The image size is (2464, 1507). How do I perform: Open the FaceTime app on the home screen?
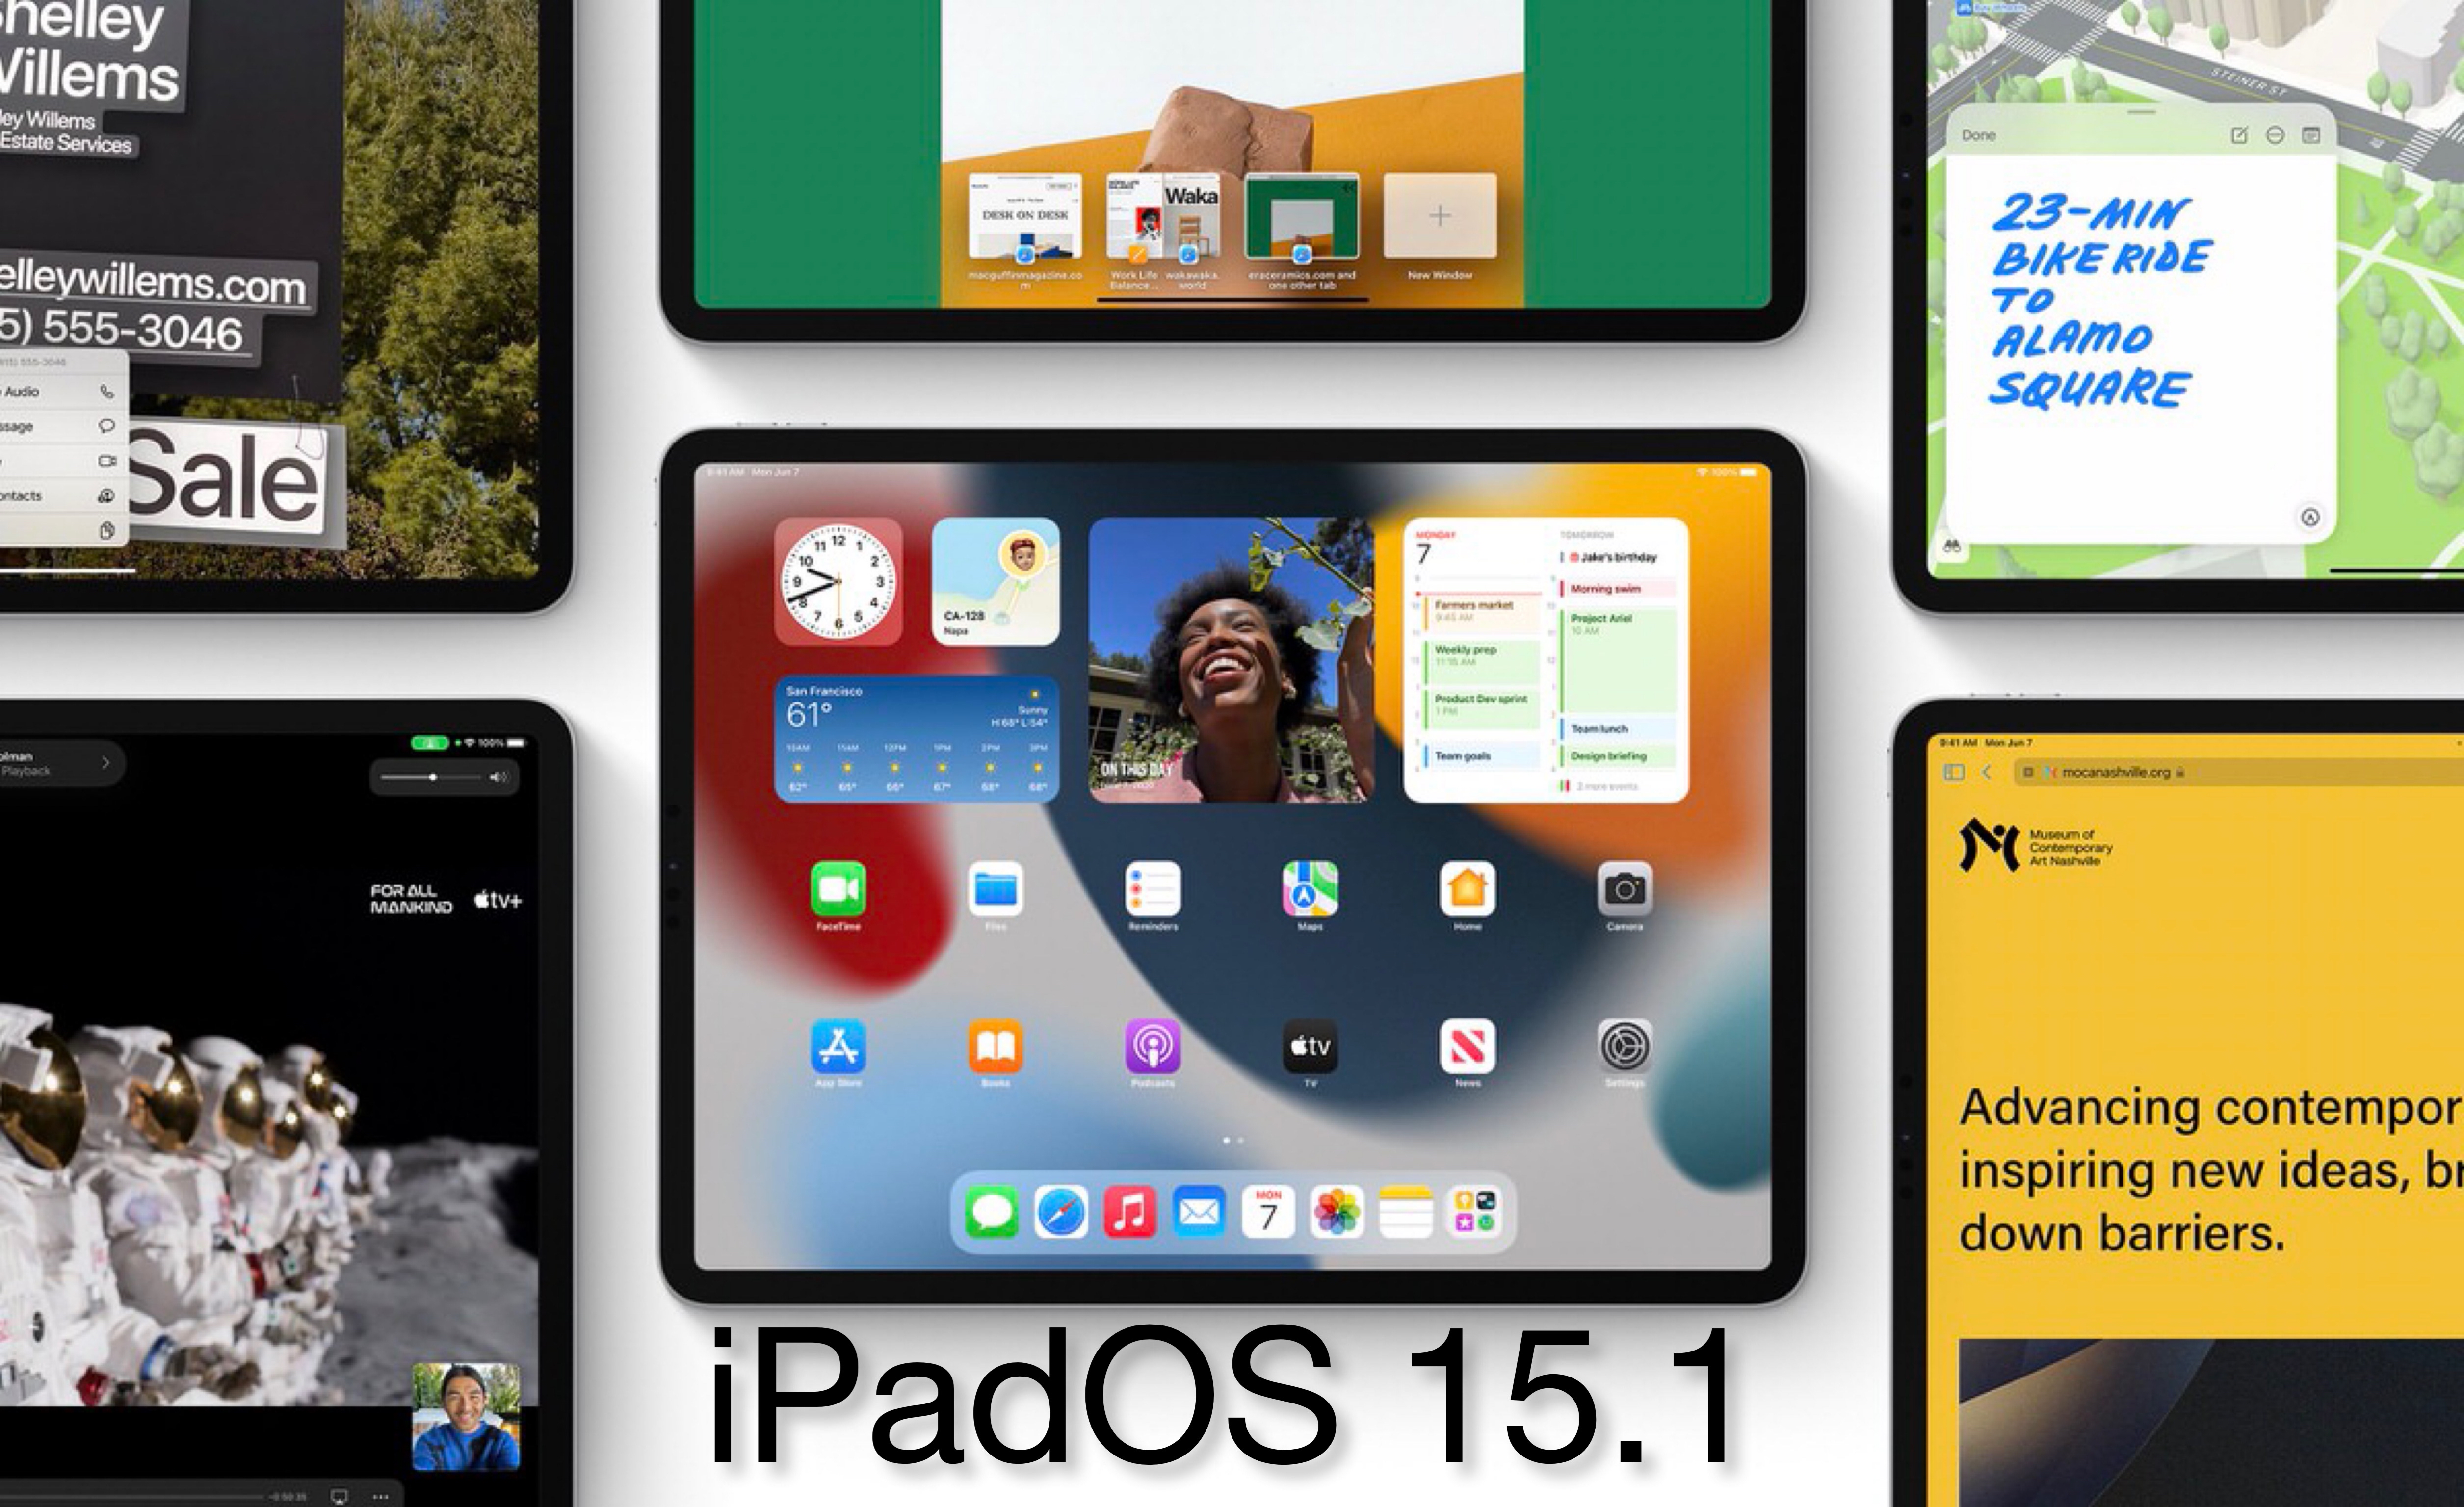pos(838,888)
